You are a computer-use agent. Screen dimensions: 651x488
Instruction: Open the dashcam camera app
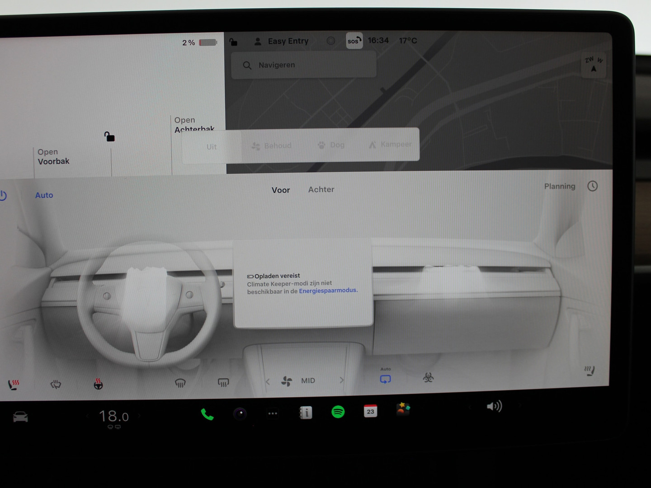(x=240, y=413)
